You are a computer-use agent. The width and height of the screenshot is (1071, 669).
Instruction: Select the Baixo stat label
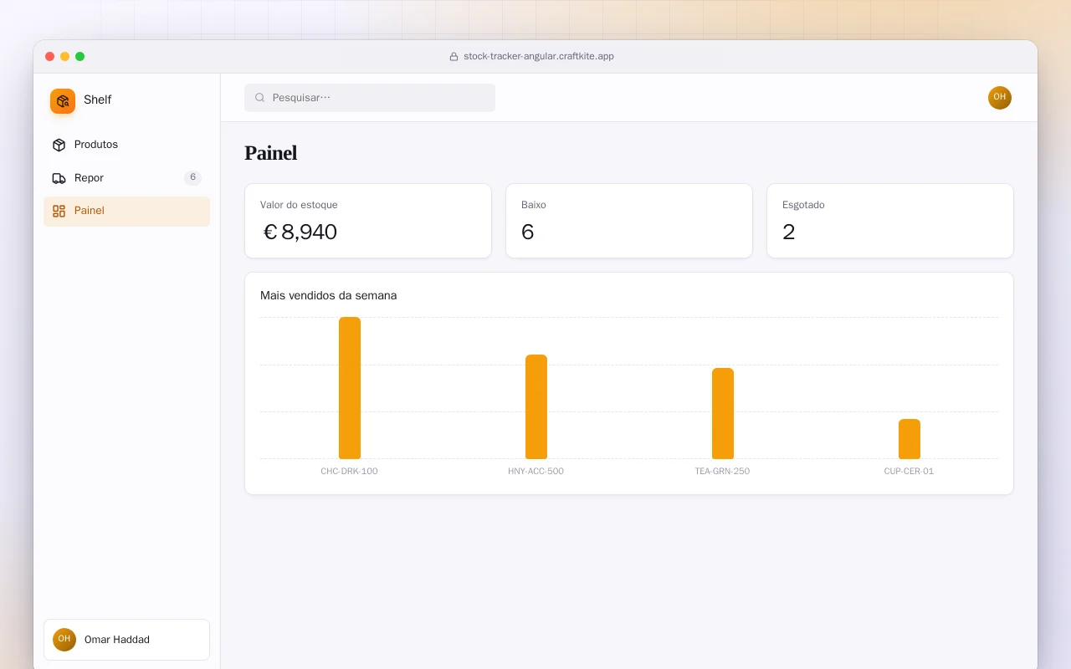pyautogui.click(x=534, y=205)
